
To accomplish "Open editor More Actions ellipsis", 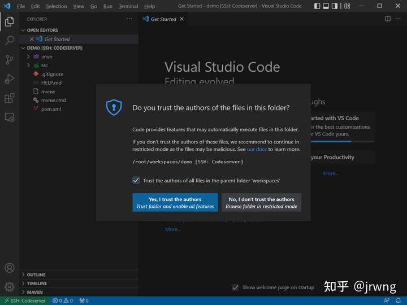I will (398, 19).
